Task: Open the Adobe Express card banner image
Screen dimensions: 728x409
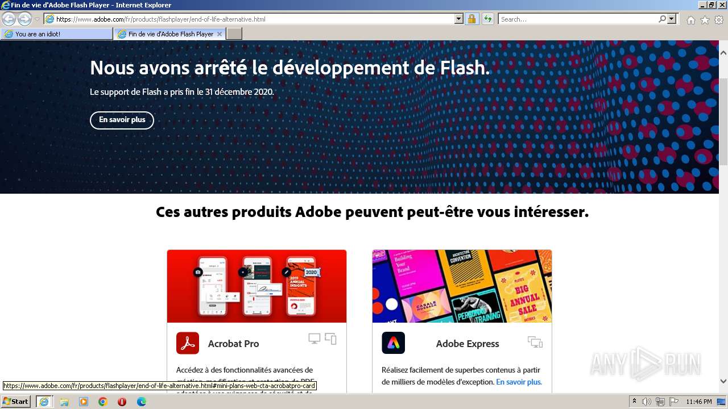Action: coord(462,286)
